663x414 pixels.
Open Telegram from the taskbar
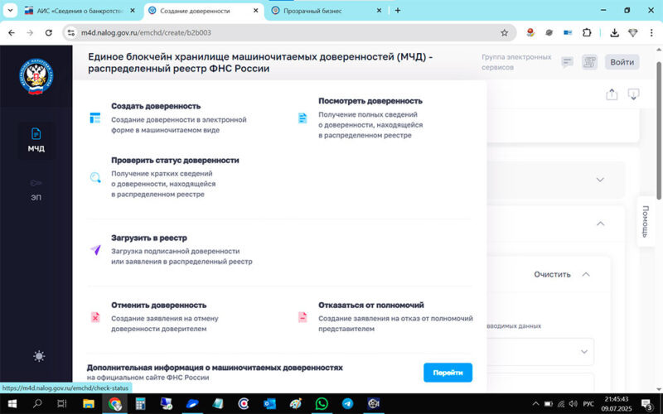point(347,404)
